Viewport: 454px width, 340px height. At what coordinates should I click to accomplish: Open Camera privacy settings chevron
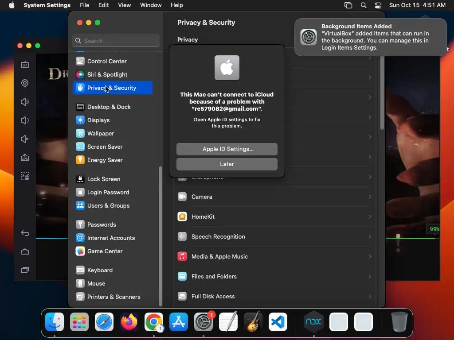370,197
